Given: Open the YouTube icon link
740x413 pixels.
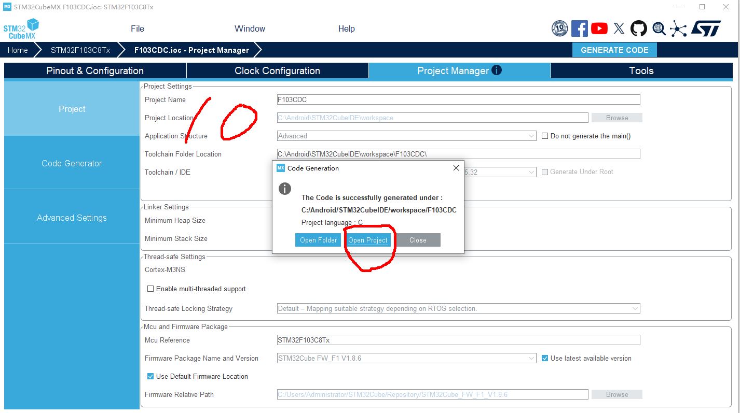Looking at the screenshot, I should point(599,29).
